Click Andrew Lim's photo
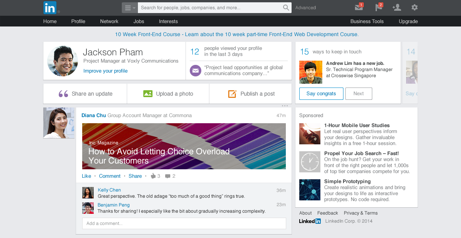 click(x=311, y=72)
